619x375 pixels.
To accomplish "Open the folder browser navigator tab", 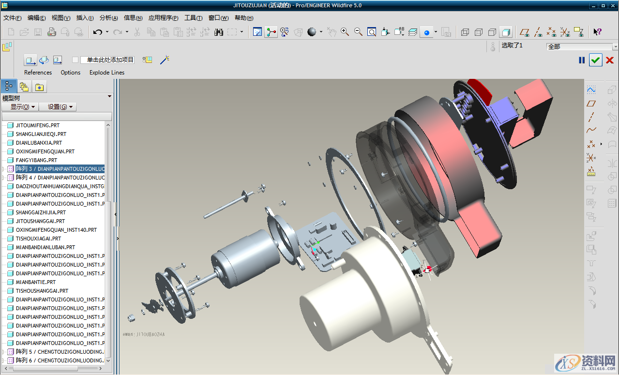I will [24, 87].
